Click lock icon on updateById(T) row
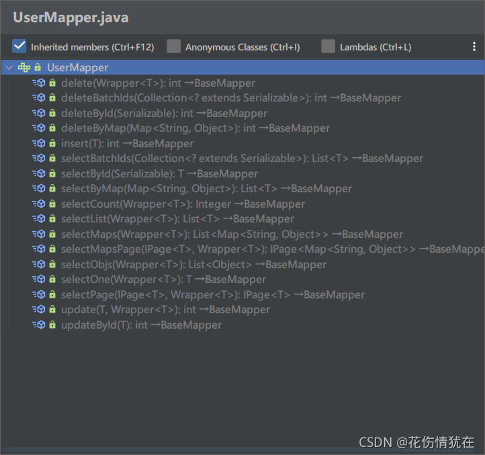Image resolution: width=485 pixels, height=455 pixels. click(x=52, y=325)
